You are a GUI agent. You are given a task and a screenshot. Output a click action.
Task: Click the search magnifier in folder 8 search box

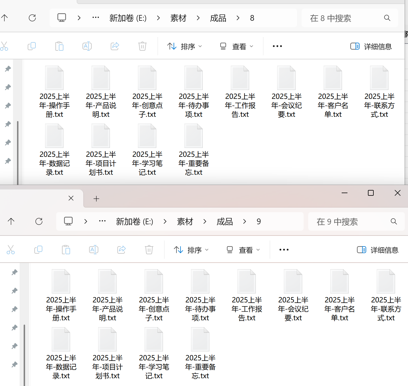[x=387, y=18]
